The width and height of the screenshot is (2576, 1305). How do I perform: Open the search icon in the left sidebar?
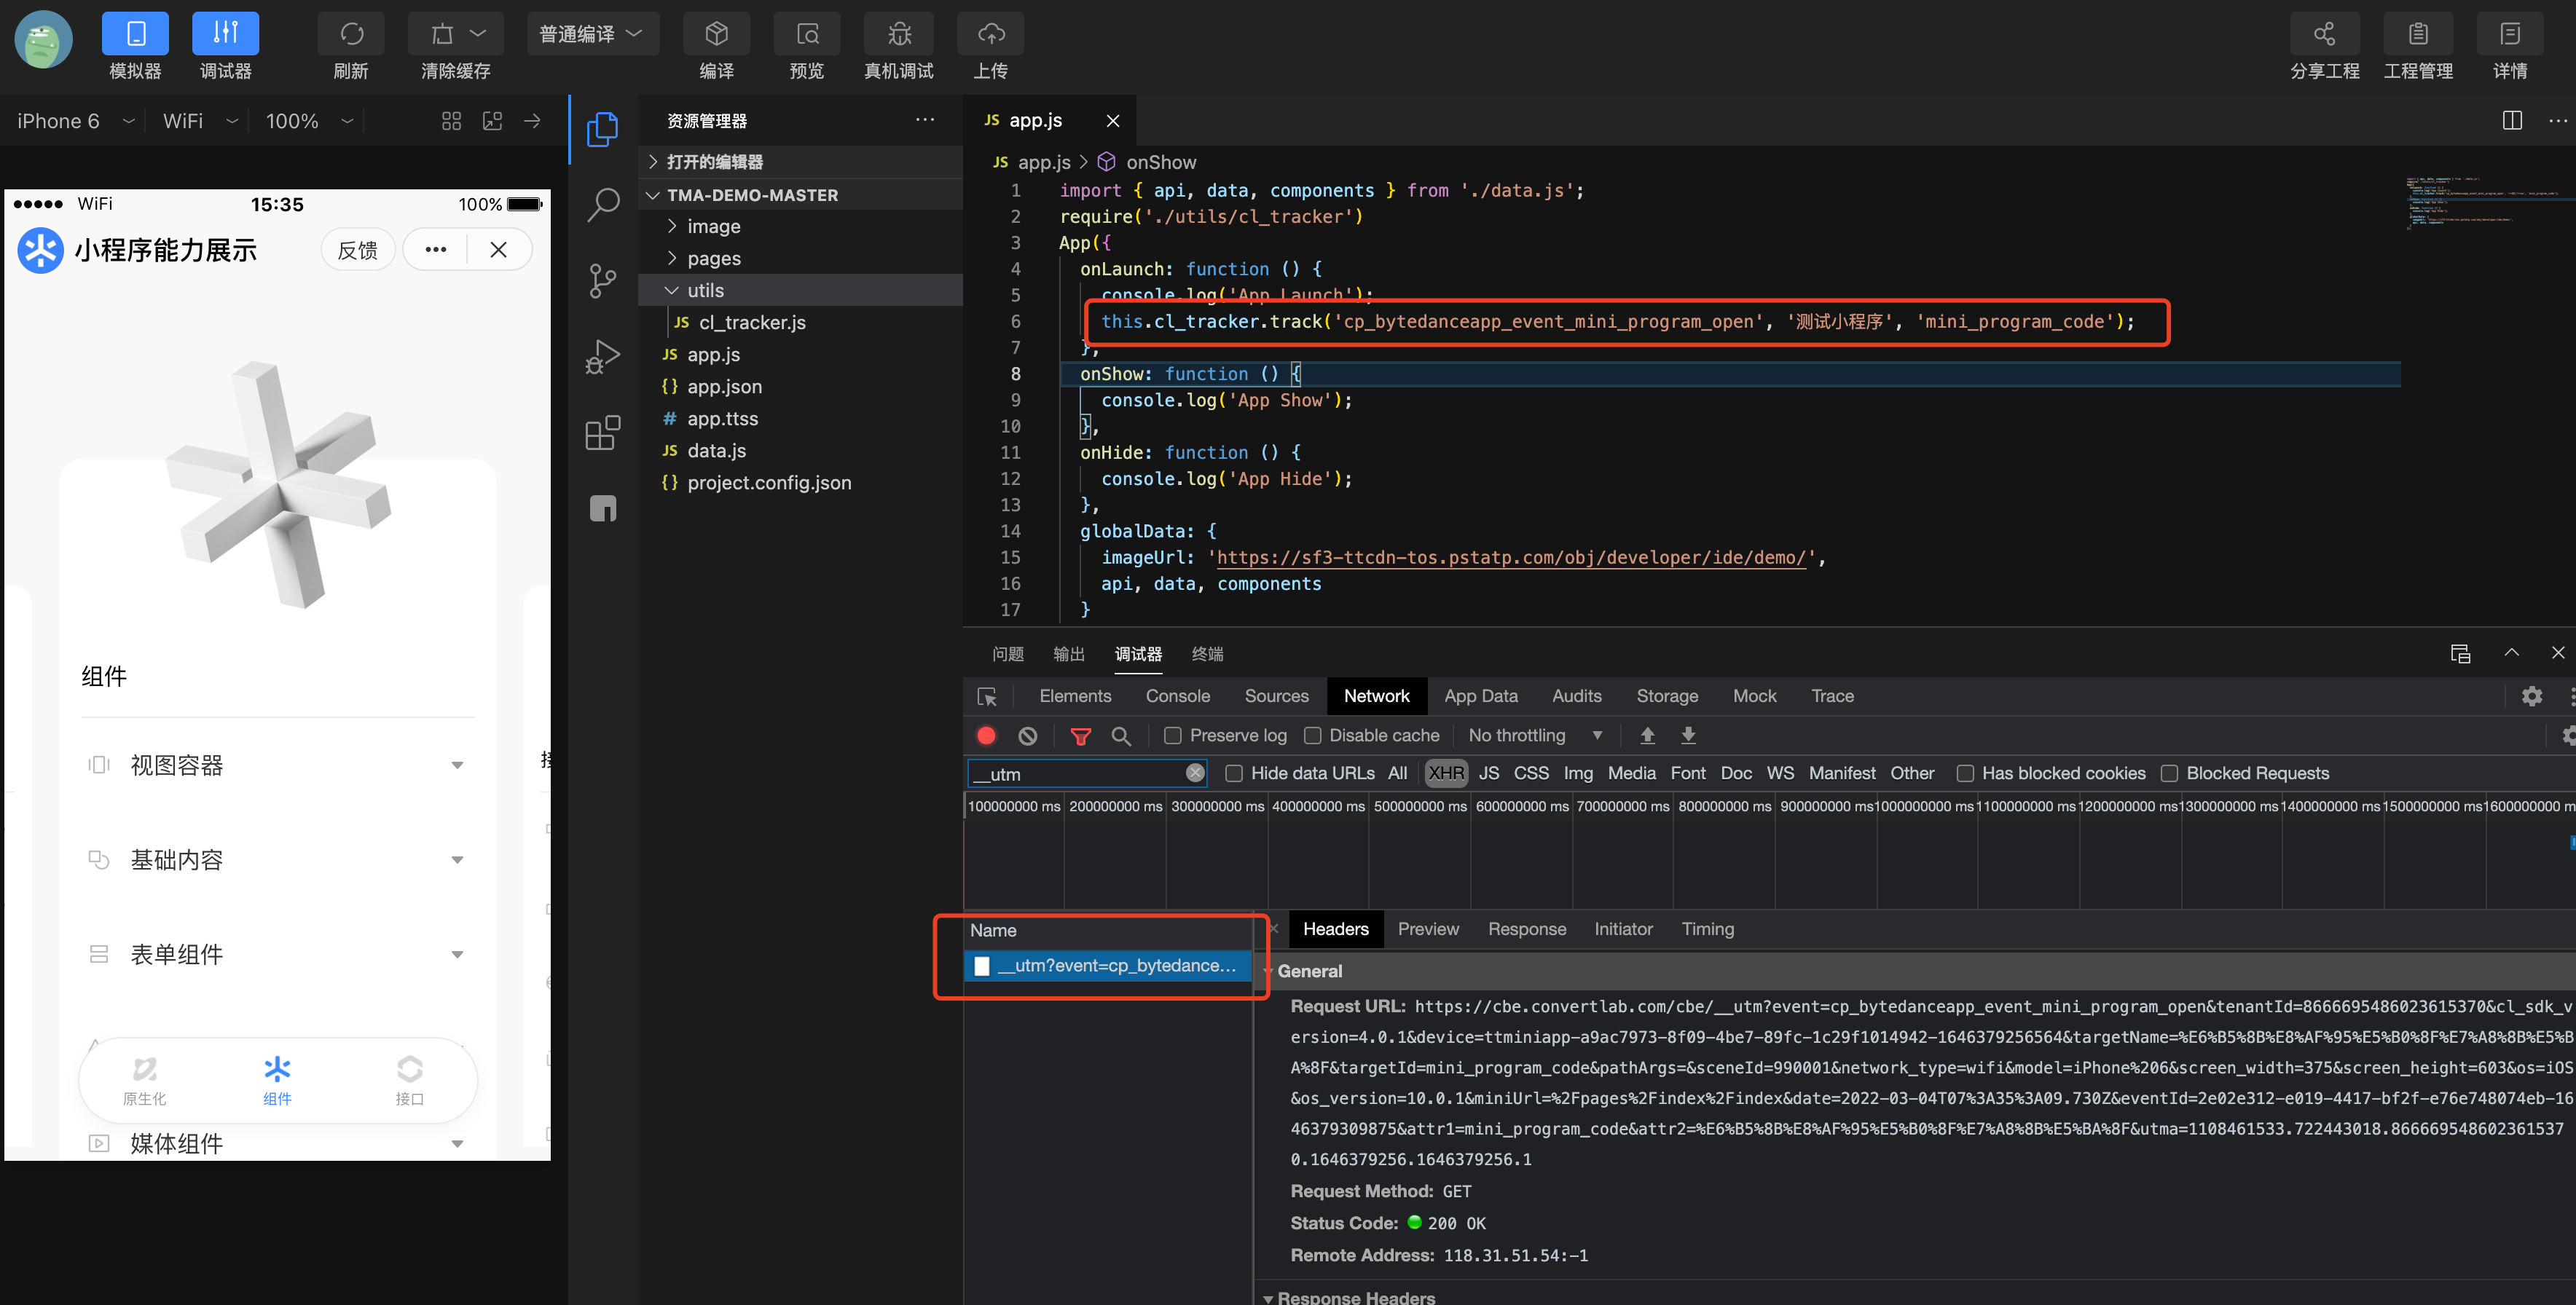click(603, 203)
